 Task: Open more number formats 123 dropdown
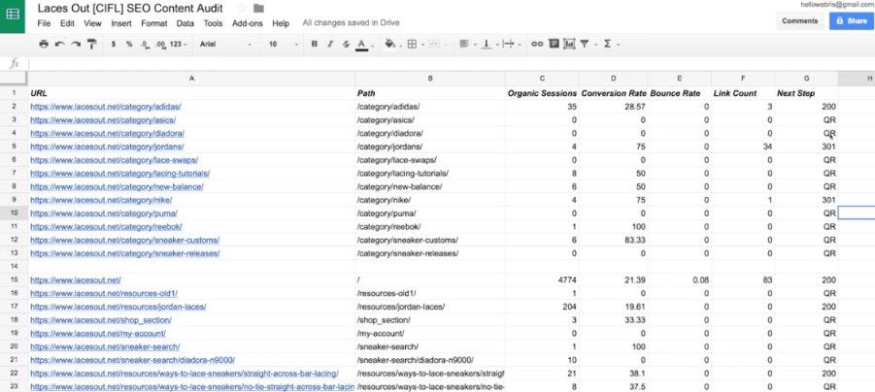(x=178, y=44)
